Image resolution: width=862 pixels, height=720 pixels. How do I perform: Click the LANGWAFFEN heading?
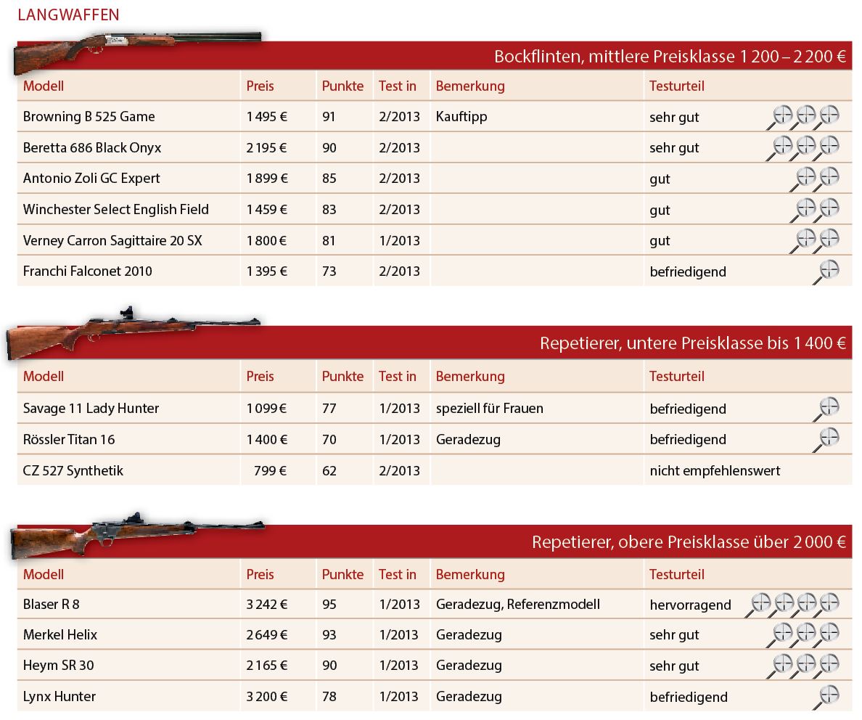[x=68, y=15]
